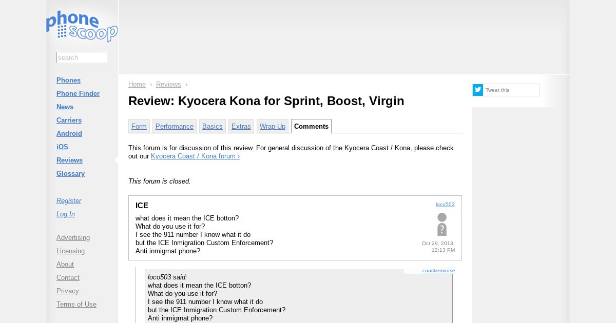
Task: Click 'loco503 said:' in the quoted reply
Action: coord(167,277)
